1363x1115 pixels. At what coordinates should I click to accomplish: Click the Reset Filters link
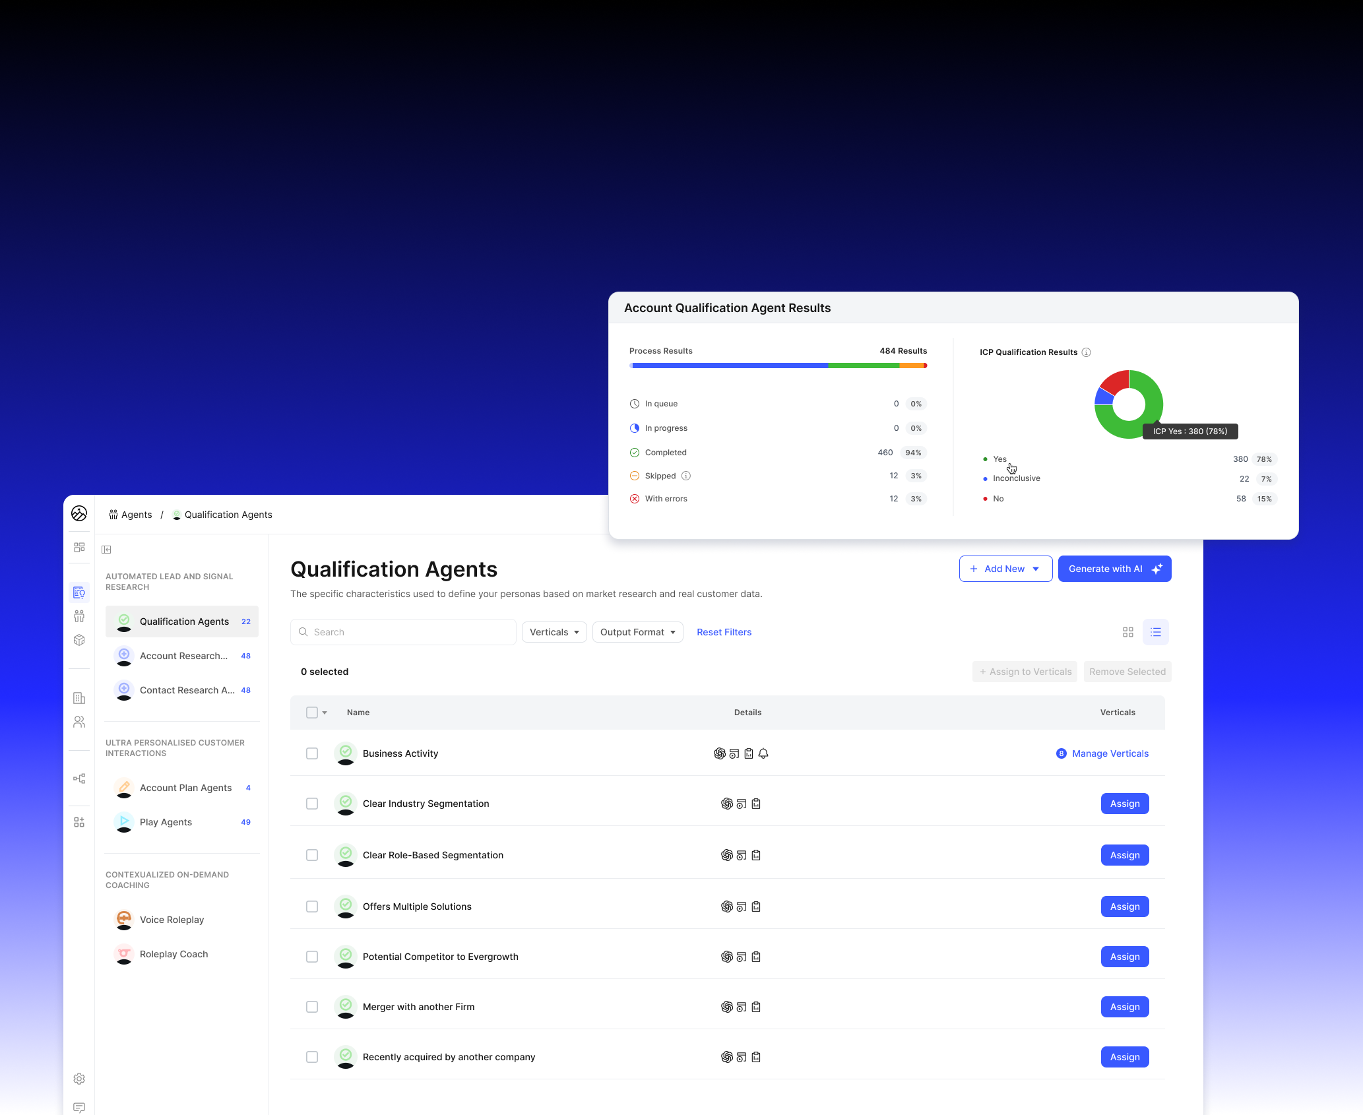click(x=724, y=632)
